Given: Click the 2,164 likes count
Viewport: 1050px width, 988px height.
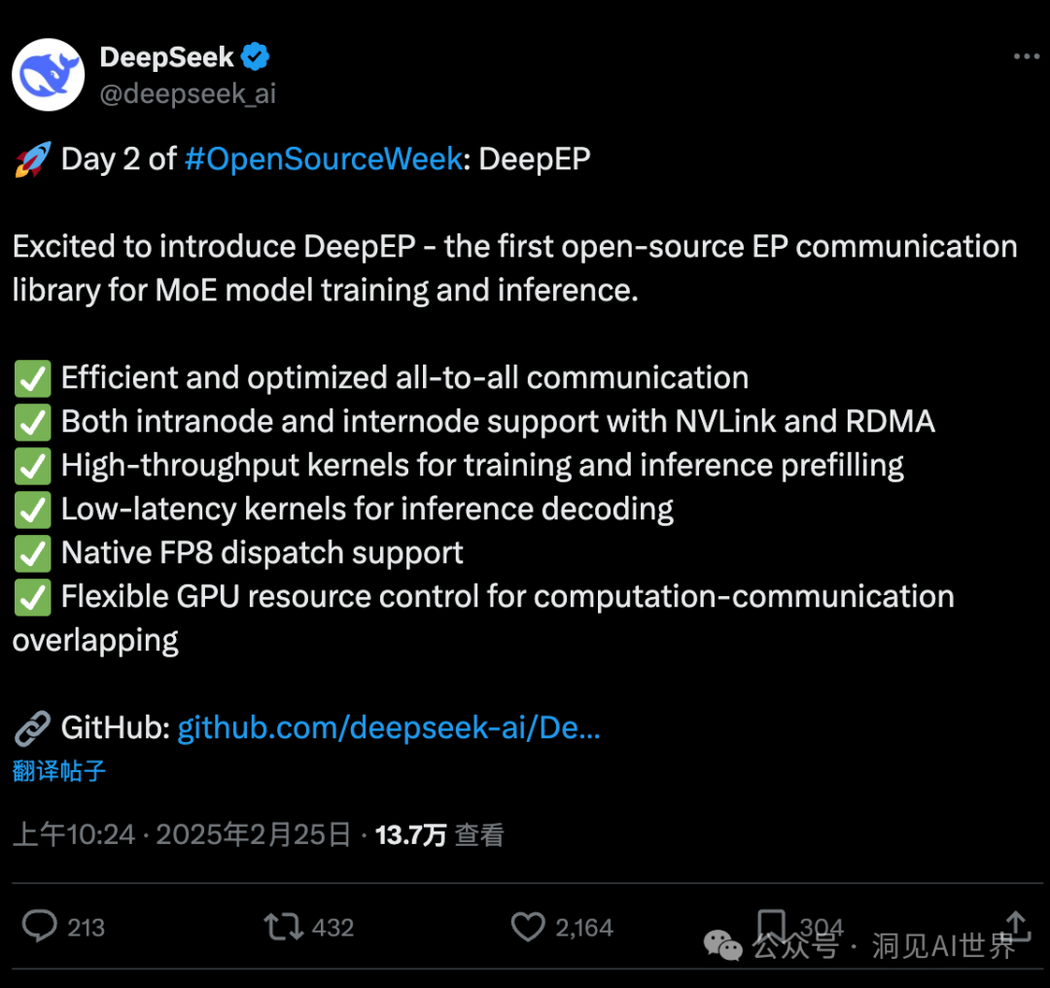Looking at the screenshot, I should pyautogui.click(x=584, y=928).
